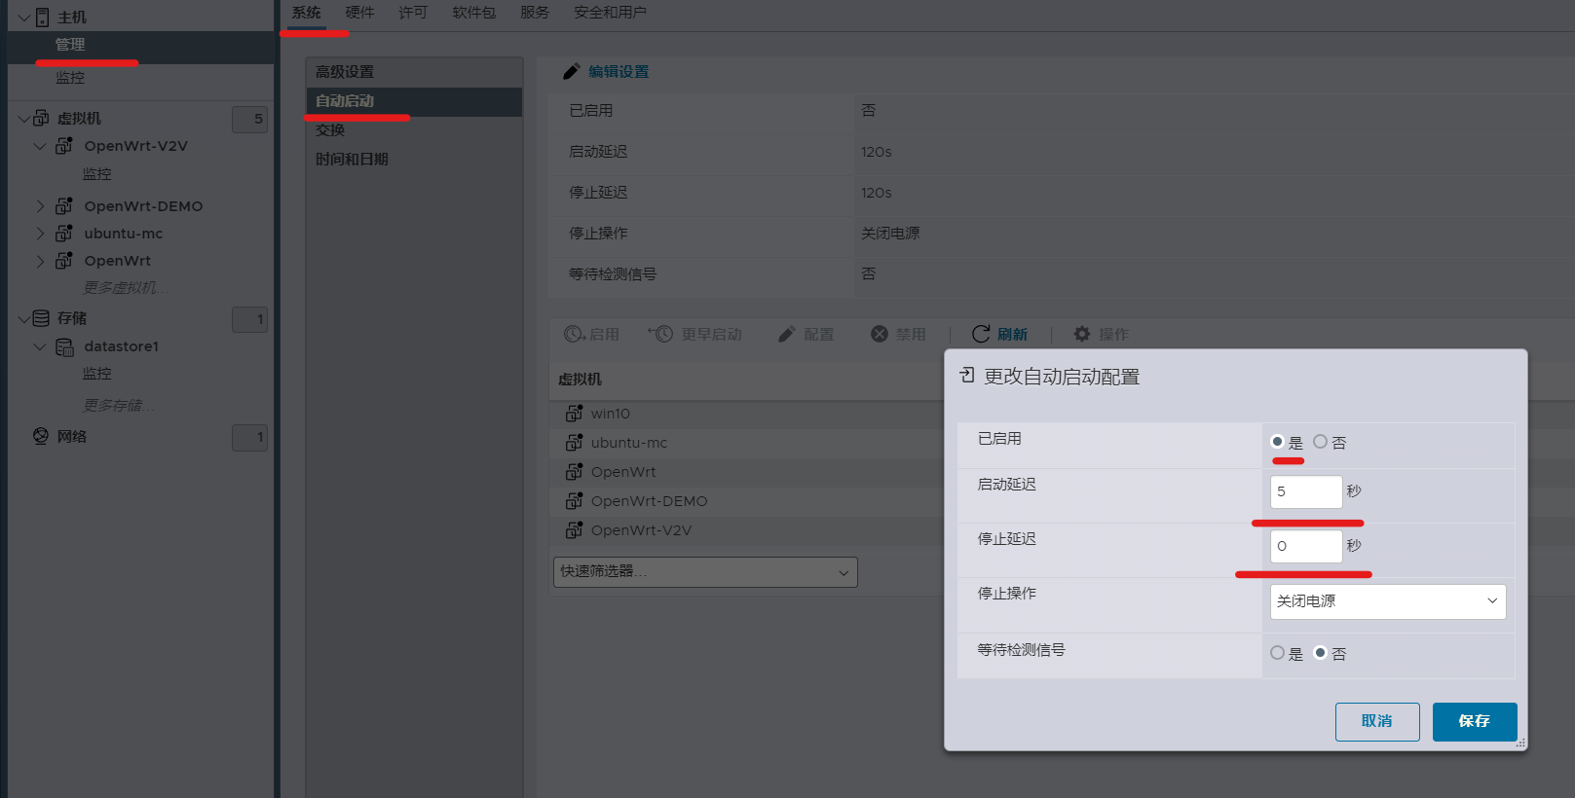
Task: Click the network (网络) globe icon
Action: click(41, 436)
